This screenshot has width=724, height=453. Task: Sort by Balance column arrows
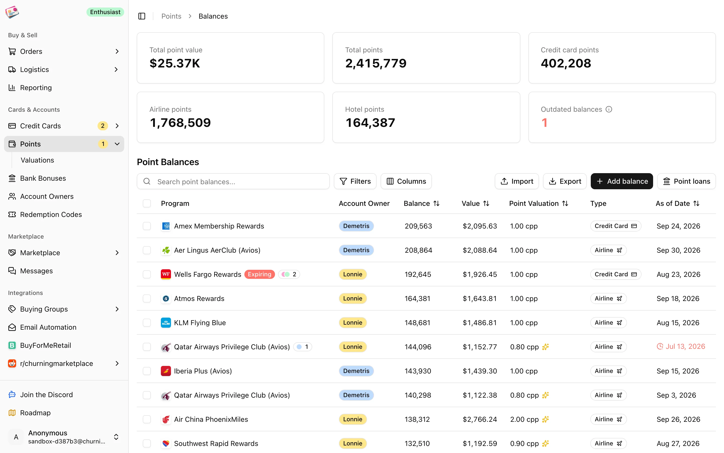pyautogui.click(x=436, y=203)
